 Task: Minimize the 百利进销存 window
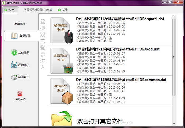pos(165,2)
